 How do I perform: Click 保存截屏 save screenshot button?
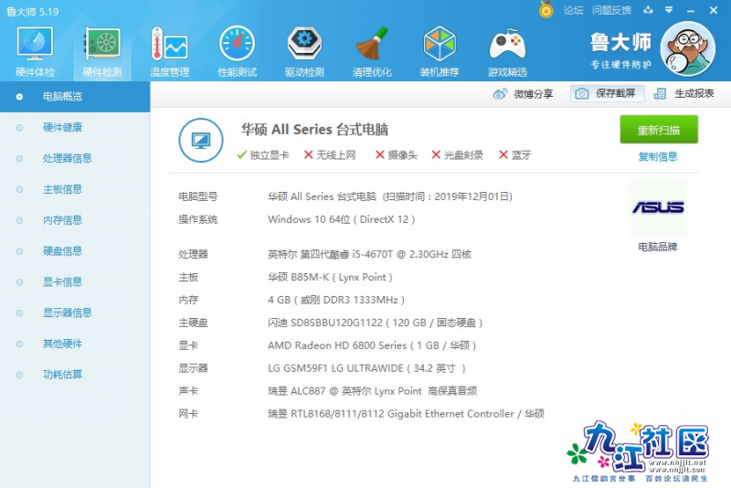point(607,94)
